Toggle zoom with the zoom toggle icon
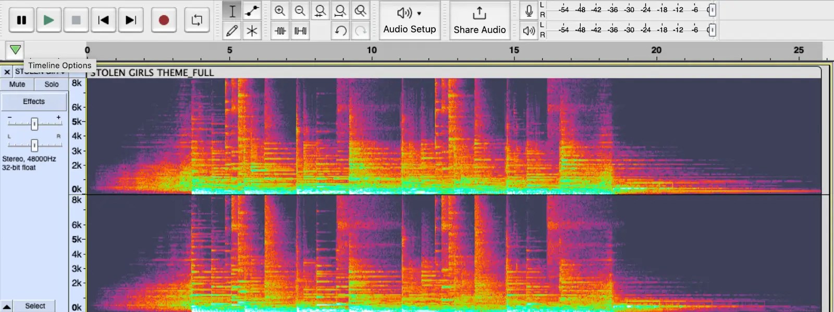Image resolution: width=834 pixels, height=312 pixels. point(360,11)
